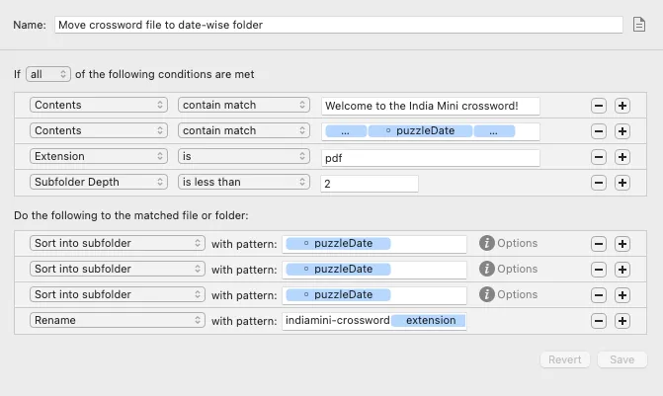The width and height of the screenshot is (663, 396).
Task: Open the 'all' conditions match dropdown
Action: 48,74
